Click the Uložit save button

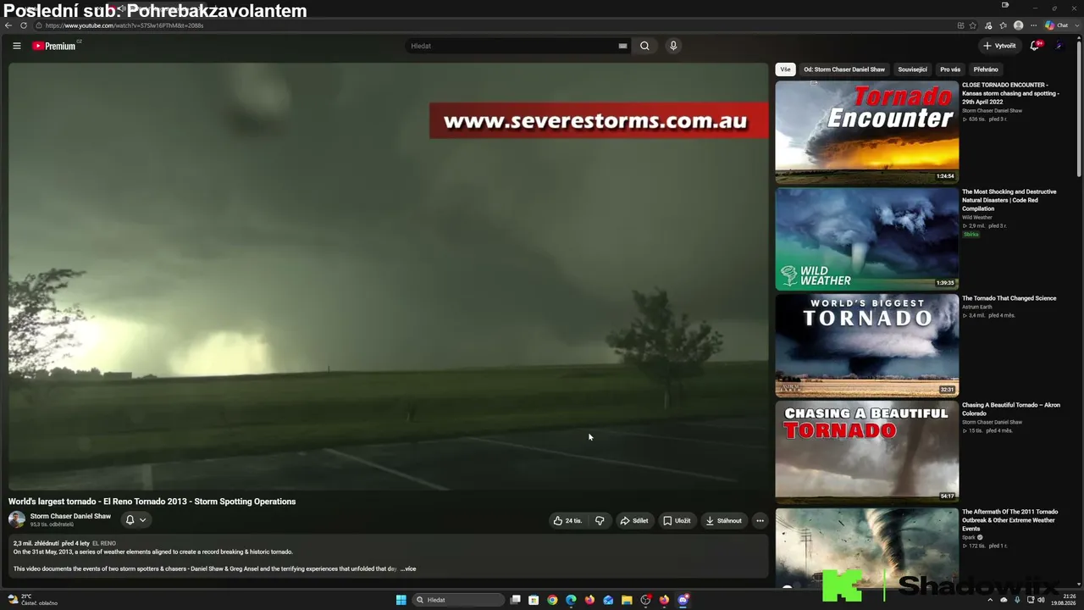pos(677,521)
